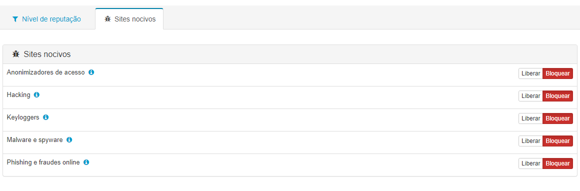Set Malware e spyware to Liberar
The image size is (580, 191).
point(530,141)
